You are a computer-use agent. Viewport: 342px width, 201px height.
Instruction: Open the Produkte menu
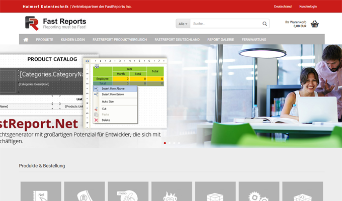(x=44, y=39)
